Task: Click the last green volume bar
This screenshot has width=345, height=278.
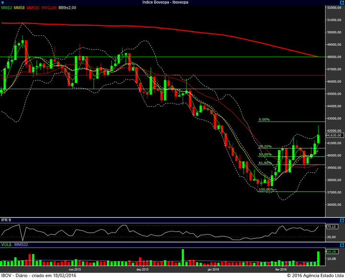Action: tap(318, 258)
